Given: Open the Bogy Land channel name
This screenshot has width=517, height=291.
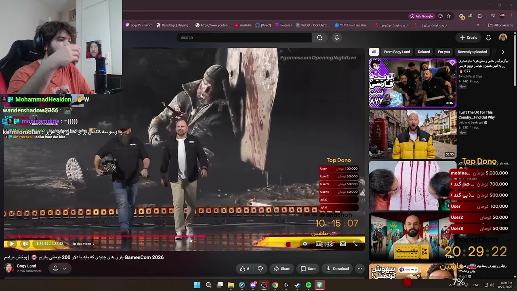Looking at the screenshot, I should click(x=27, y=266).
